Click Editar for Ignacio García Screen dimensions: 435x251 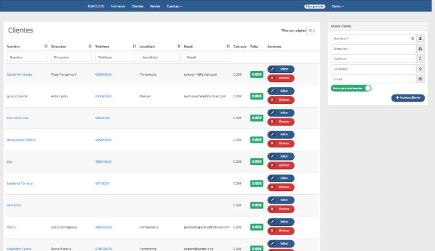280,91
